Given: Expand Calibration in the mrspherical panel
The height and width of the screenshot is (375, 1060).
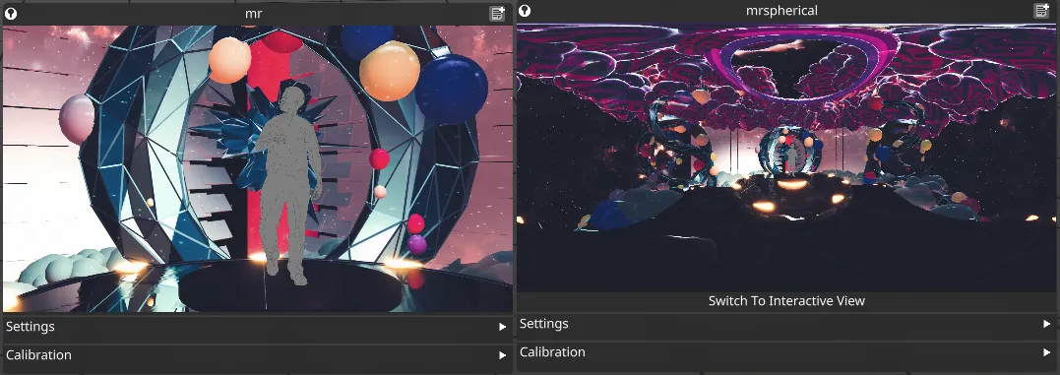Looking at the screenshot, I should (787, 352).
